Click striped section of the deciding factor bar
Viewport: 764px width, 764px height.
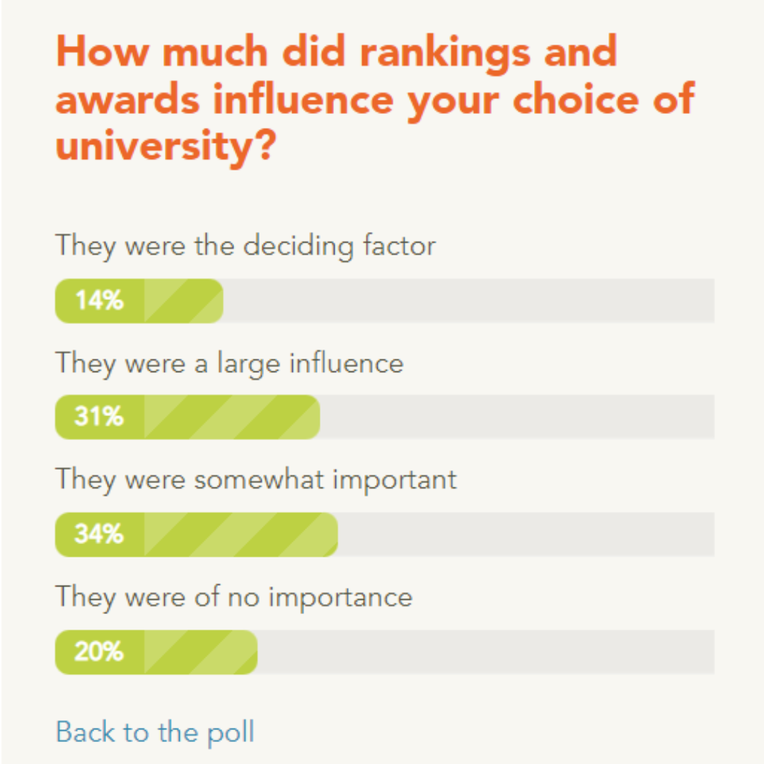pyautogui.click(x=184, y=301)
